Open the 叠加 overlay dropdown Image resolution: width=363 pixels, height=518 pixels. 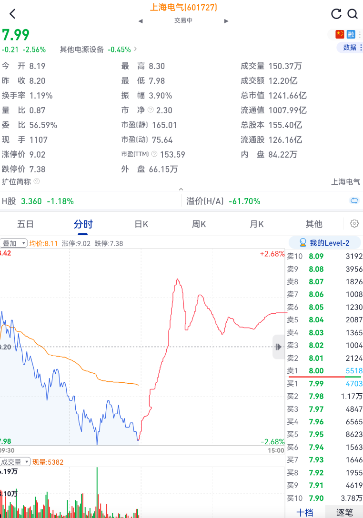pyautogui.click(x=13, y=243)
